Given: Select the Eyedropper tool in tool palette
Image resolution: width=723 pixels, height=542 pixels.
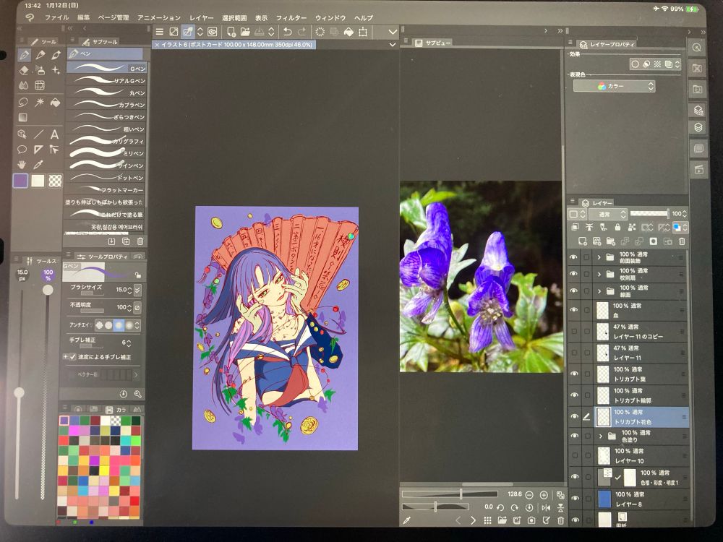Looking at the screenshot, I should (x=39, y=165).
